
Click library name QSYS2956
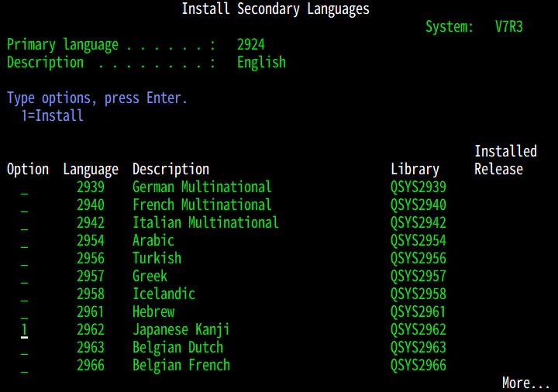[418, 258]
